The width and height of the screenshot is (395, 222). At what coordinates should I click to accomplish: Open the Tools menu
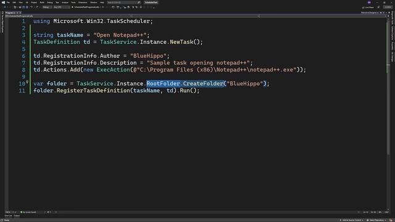tap(73, 2)
